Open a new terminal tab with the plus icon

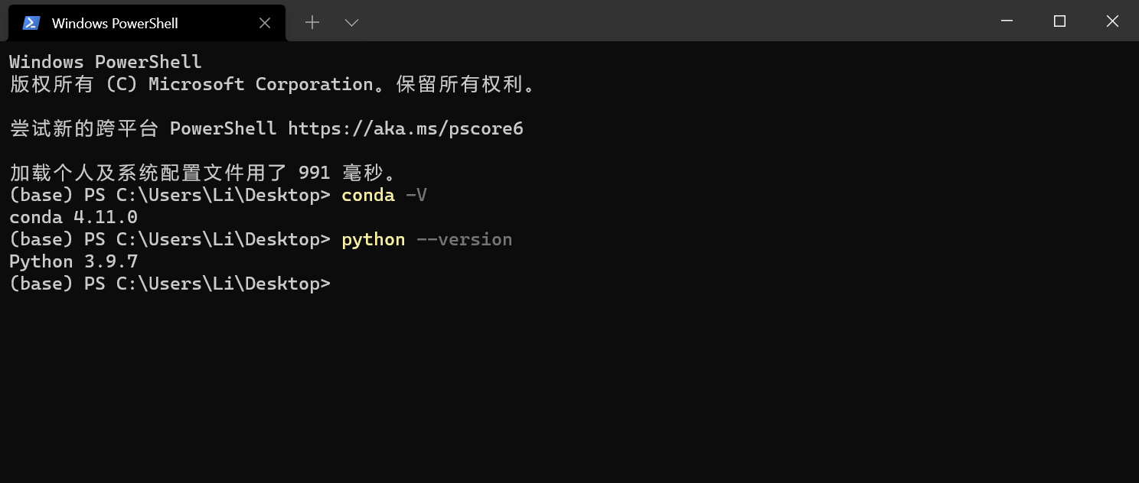coord(312,22)
